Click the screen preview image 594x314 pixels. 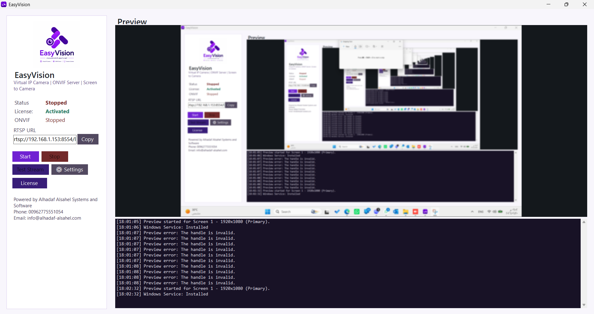[351, 121]
